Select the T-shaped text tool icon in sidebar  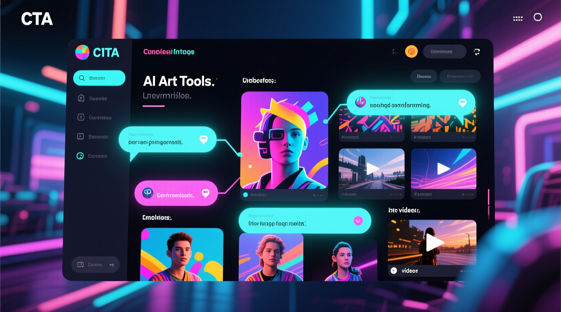pyautogui.click(x=81, y=117)
